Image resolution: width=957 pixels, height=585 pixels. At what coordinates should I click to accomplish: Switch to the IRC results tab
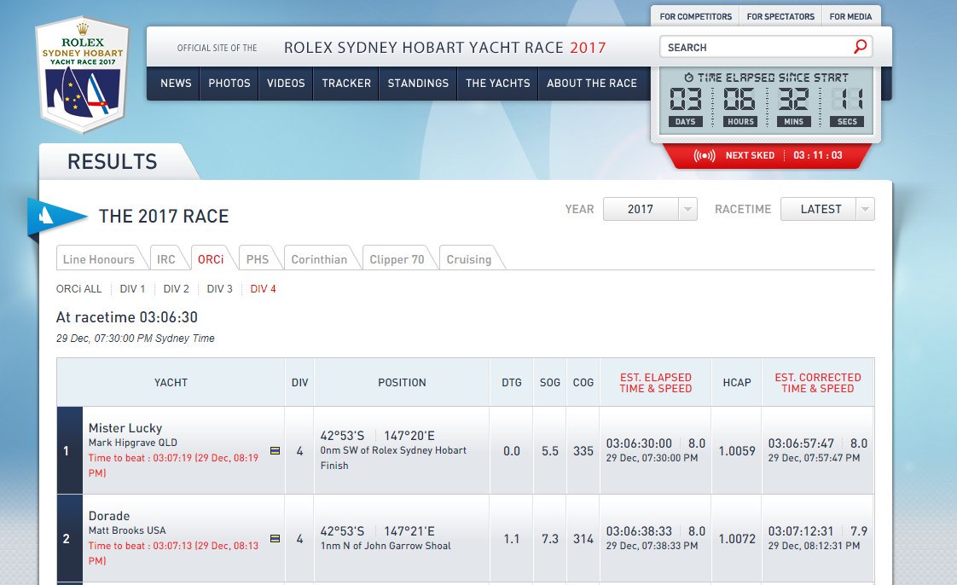tap(170, 258)
